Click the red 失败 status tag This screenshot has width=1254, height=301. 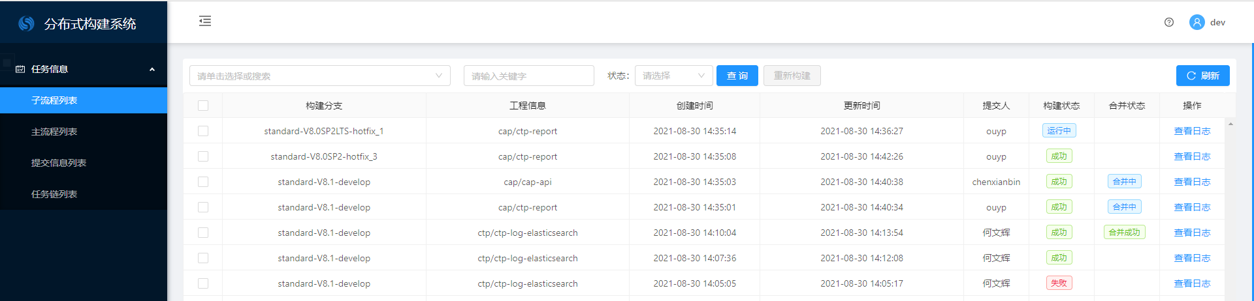(x=1059, y=283)
